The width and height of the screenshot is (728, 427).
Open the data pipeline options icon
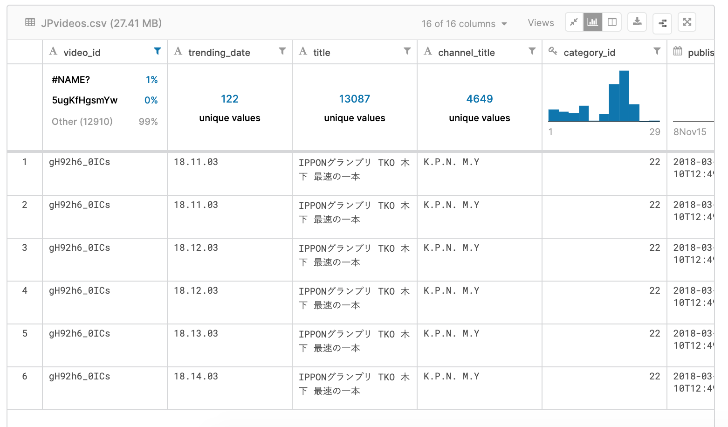662,23
